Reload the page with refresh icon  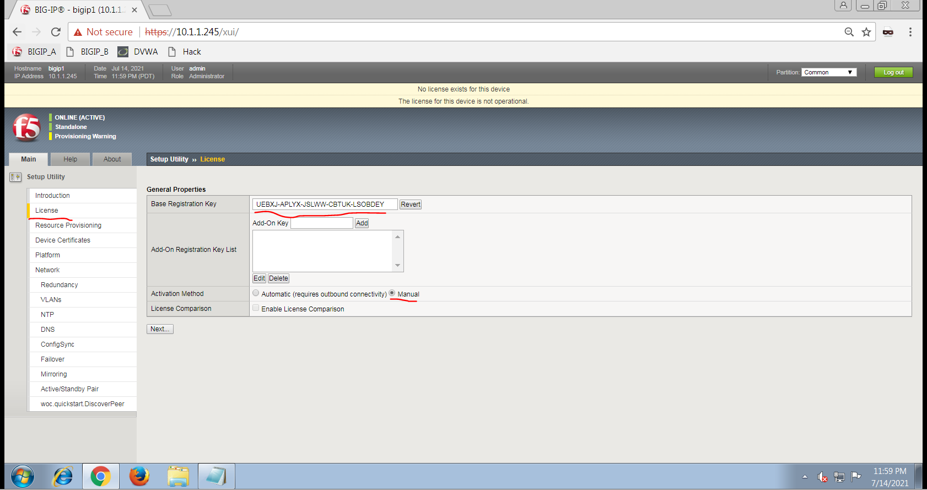point(56,32)
